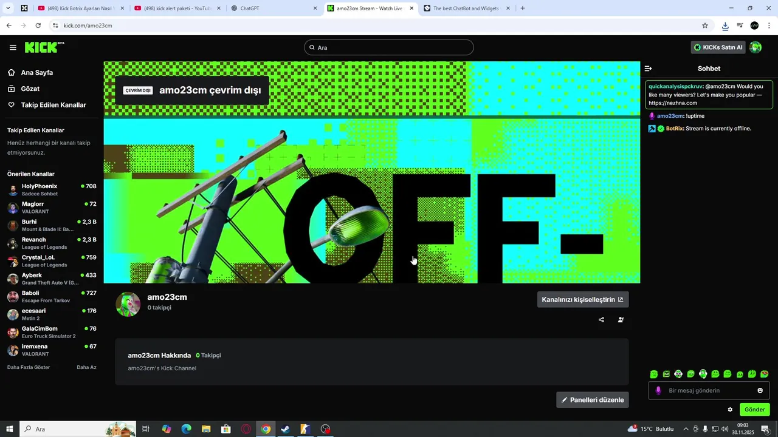
Task: Open Chrome downloads icon
Action: pyautogui.click(x=725, y=25)
